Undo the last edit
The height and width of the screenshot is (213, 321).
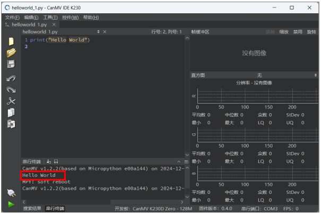[11, 79]
